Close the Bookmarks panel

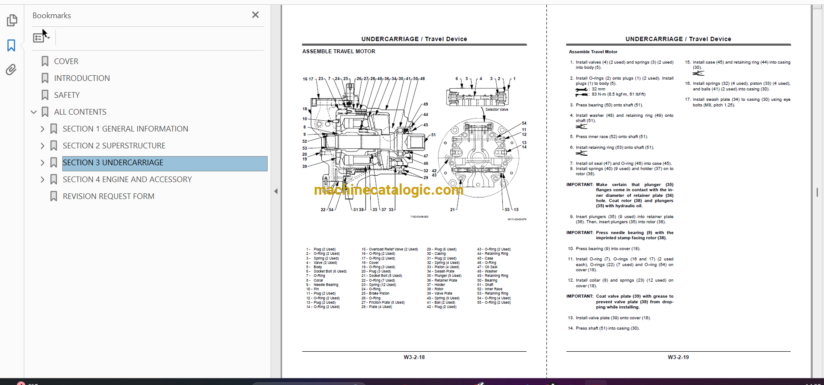point(255,15)
